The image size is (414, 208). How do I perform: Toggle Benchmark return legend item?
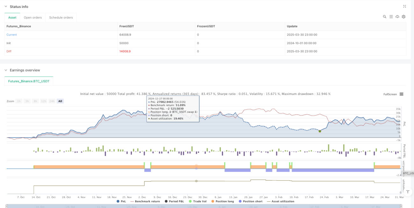pos(145,201)
